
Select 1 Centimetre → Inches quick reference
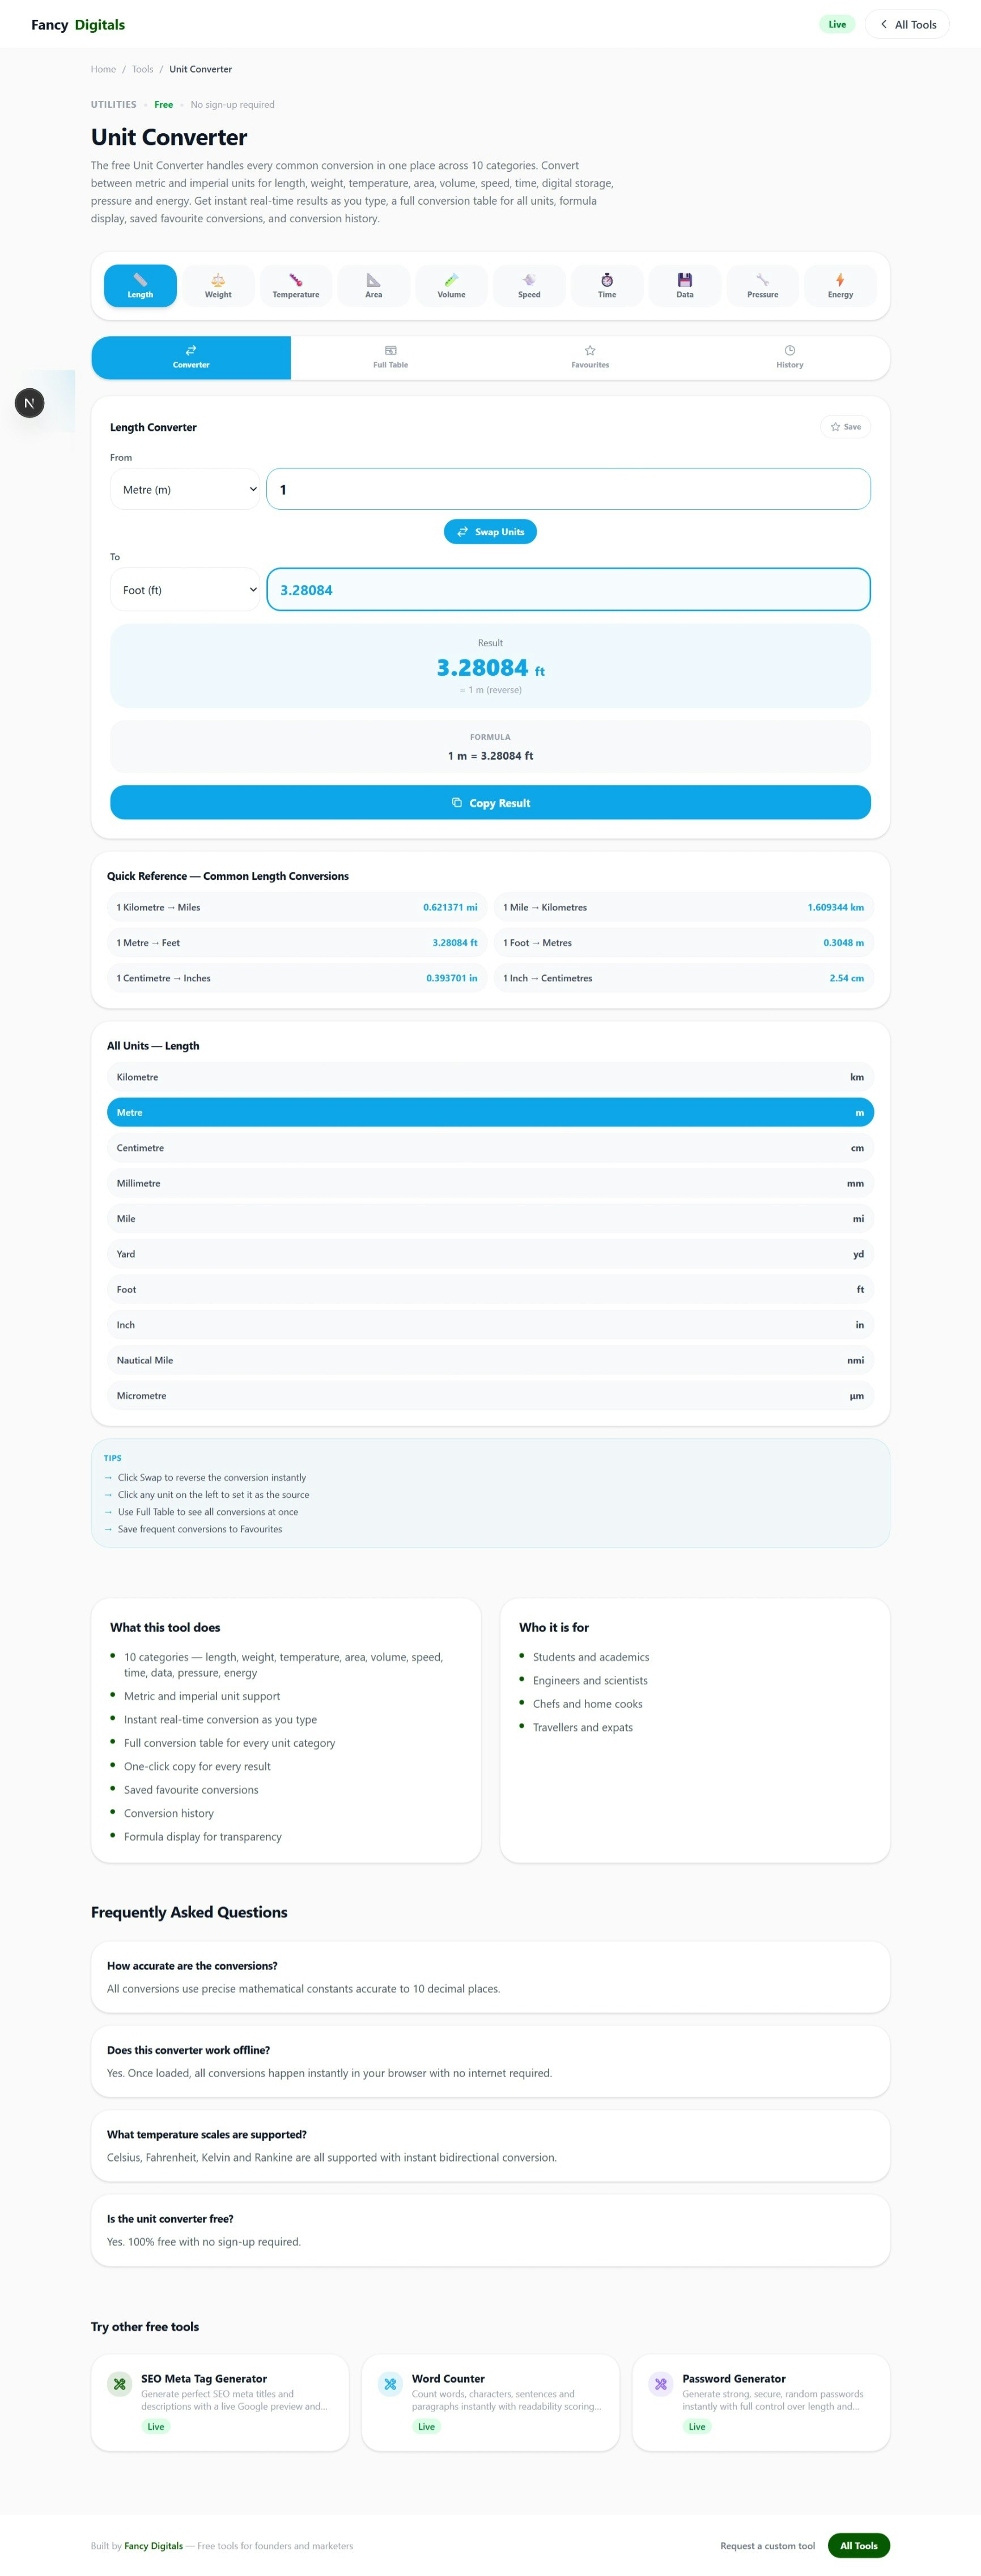tap(297, 978)
